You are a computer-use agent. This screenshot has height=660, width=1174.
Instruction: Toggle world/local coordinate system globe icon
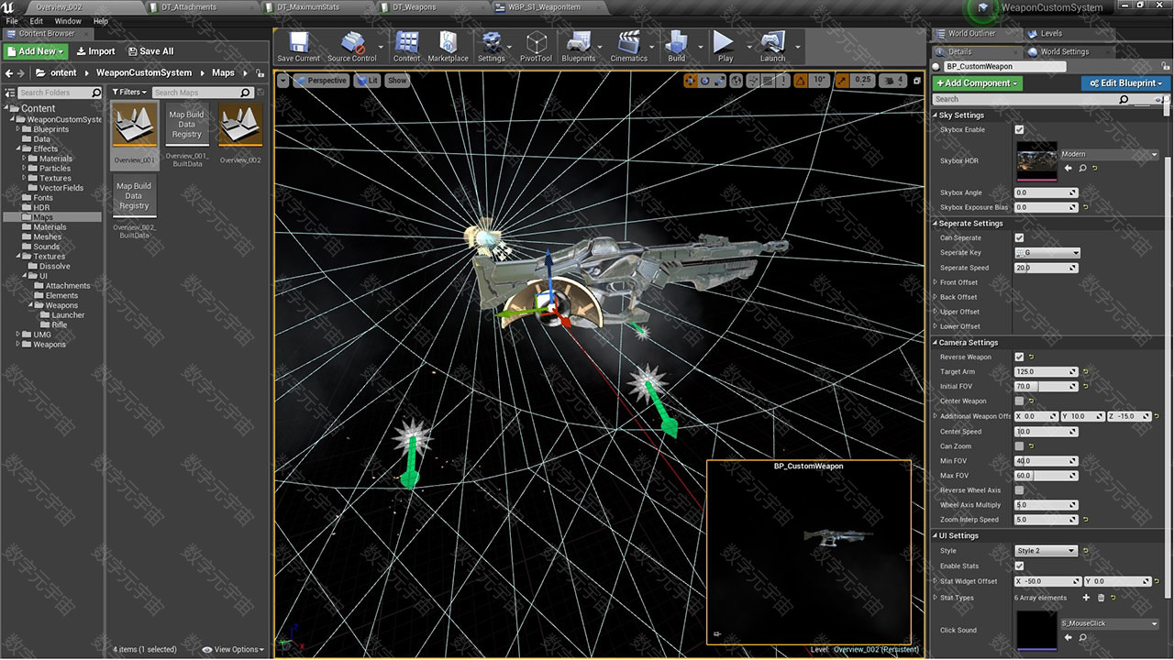(x=736, y=81)
